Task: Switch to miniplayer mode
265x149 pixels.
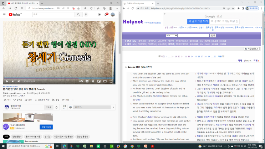Action: click(x=99, y=81)
